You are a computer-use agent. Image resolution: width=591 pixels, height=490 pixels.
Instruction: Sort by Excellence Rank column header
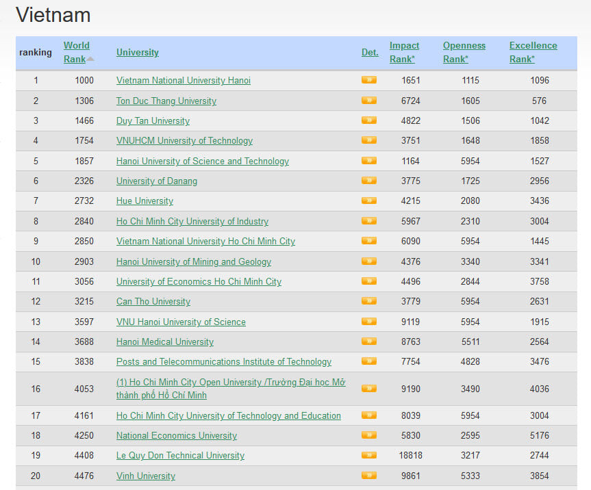(533, 52)
